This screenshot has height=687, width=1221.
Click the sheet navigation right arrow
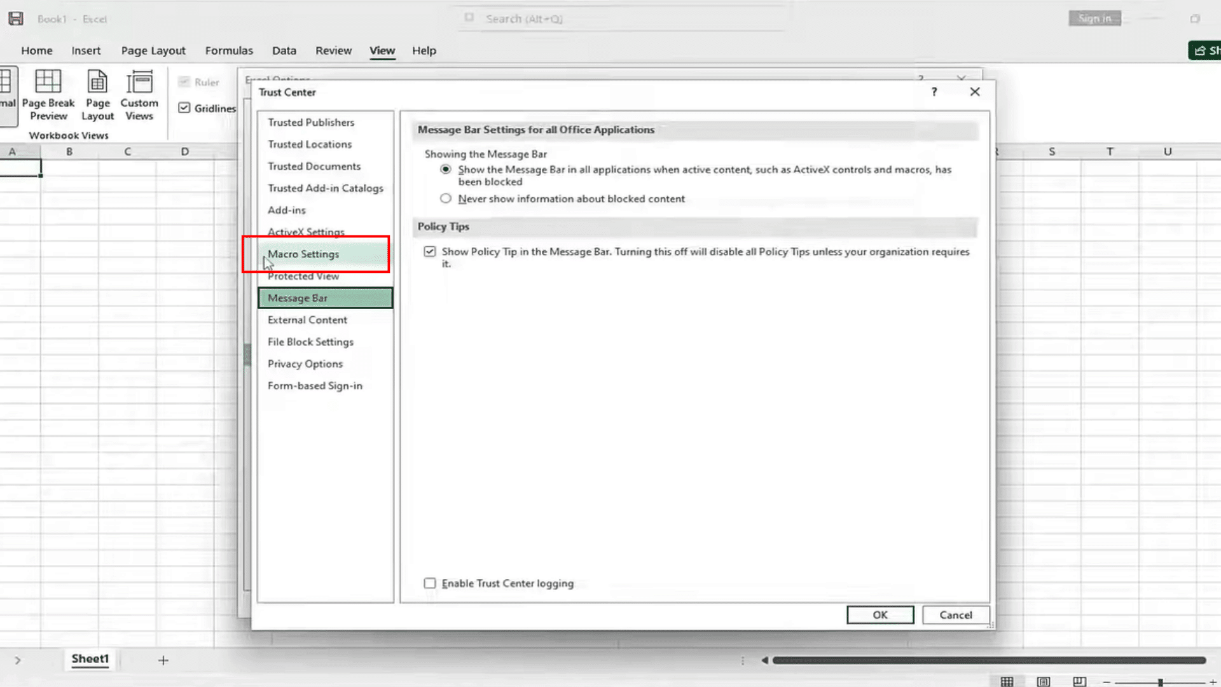(18, 660)
